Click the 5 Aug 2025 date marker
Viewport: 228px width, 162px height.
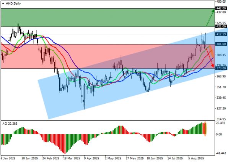pos(196,158)
